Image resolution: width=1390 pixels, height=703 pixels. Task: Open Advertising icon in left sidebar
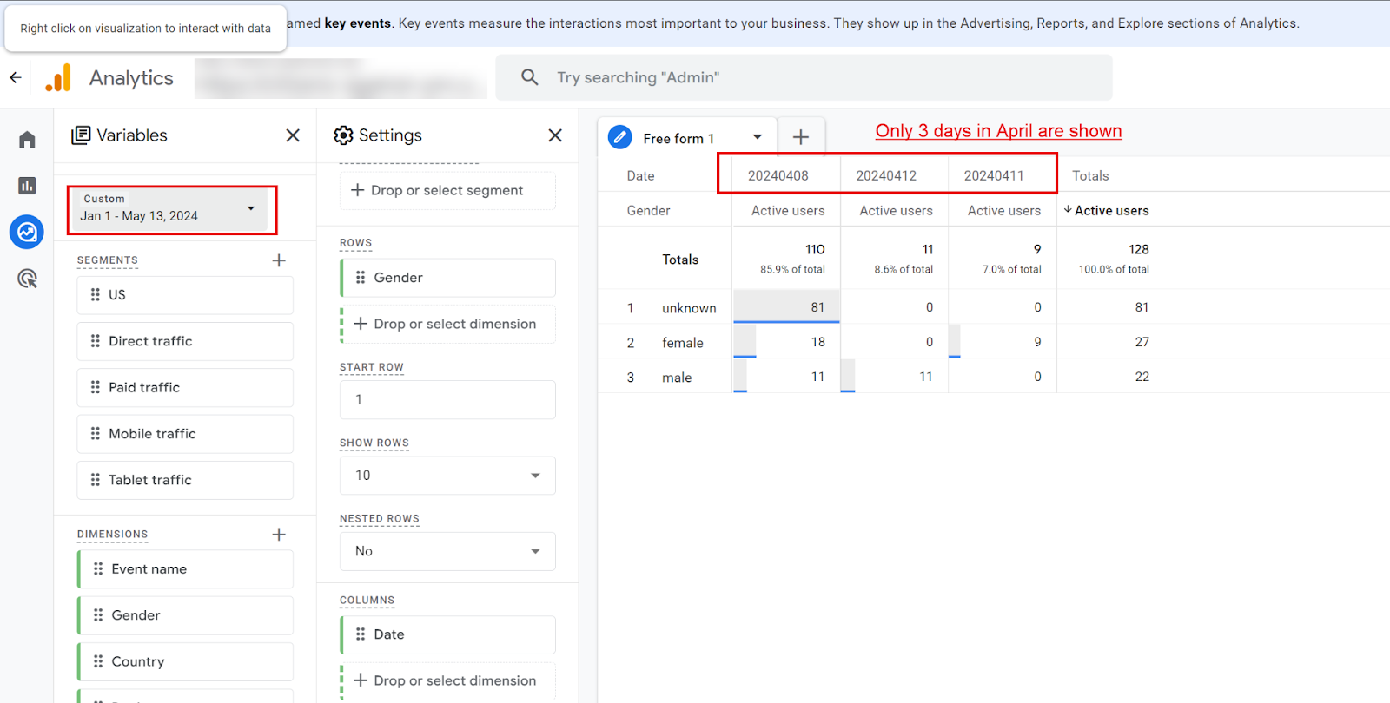(27, 279)
